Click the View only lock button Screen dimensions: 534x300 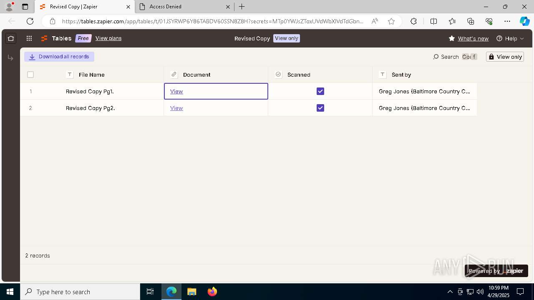click(505, 57)
